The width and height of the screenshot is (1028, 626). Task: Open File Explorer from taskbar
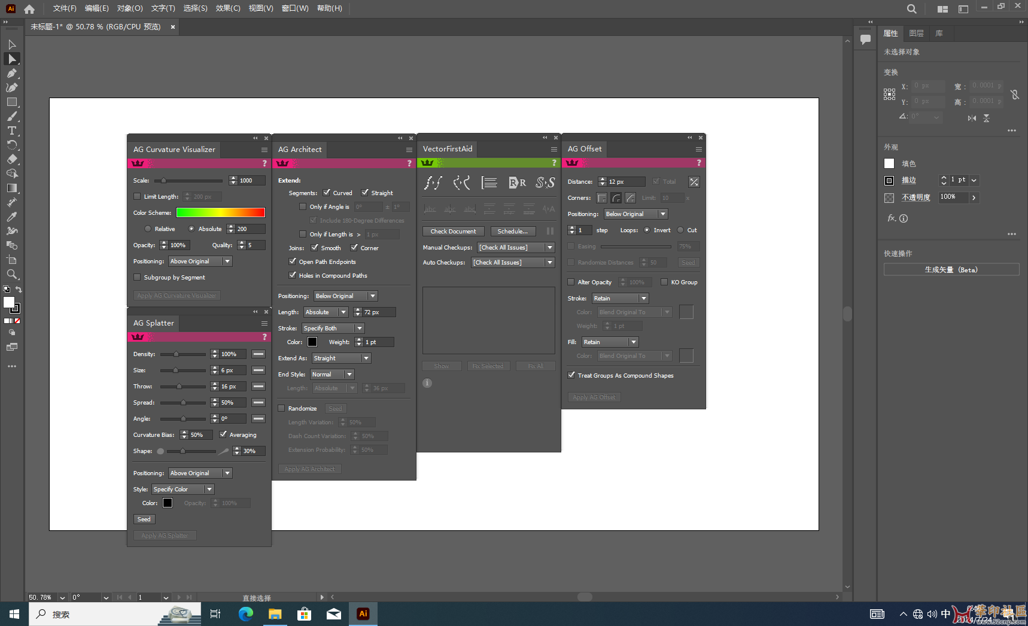(275, 614)
